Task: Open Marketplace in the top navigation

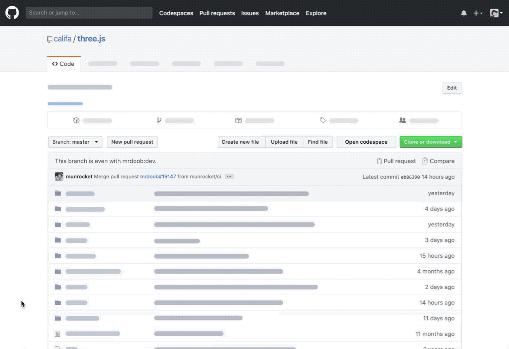Action: pyautogui.click(x=282, y=13)
